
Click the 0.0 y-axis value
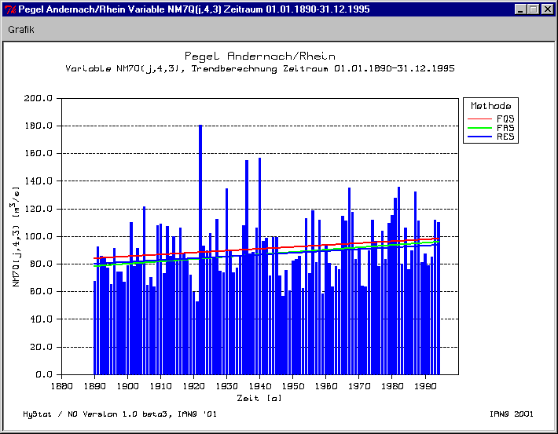pyautogui.click(x=44, y=374)
